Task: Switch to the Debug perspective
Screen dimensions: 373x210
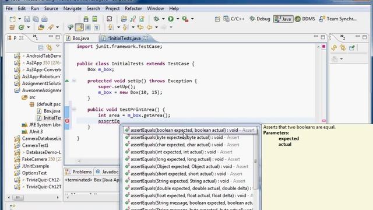Action: (x=260, y=19)
